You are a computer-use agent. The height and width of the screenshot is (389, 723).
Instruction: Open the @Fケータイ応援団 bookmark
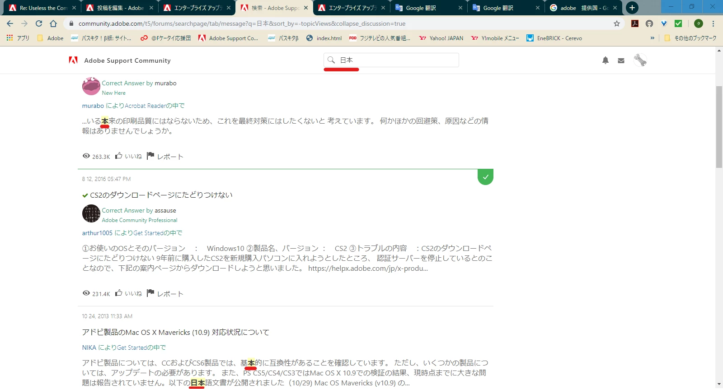(166, 38)
